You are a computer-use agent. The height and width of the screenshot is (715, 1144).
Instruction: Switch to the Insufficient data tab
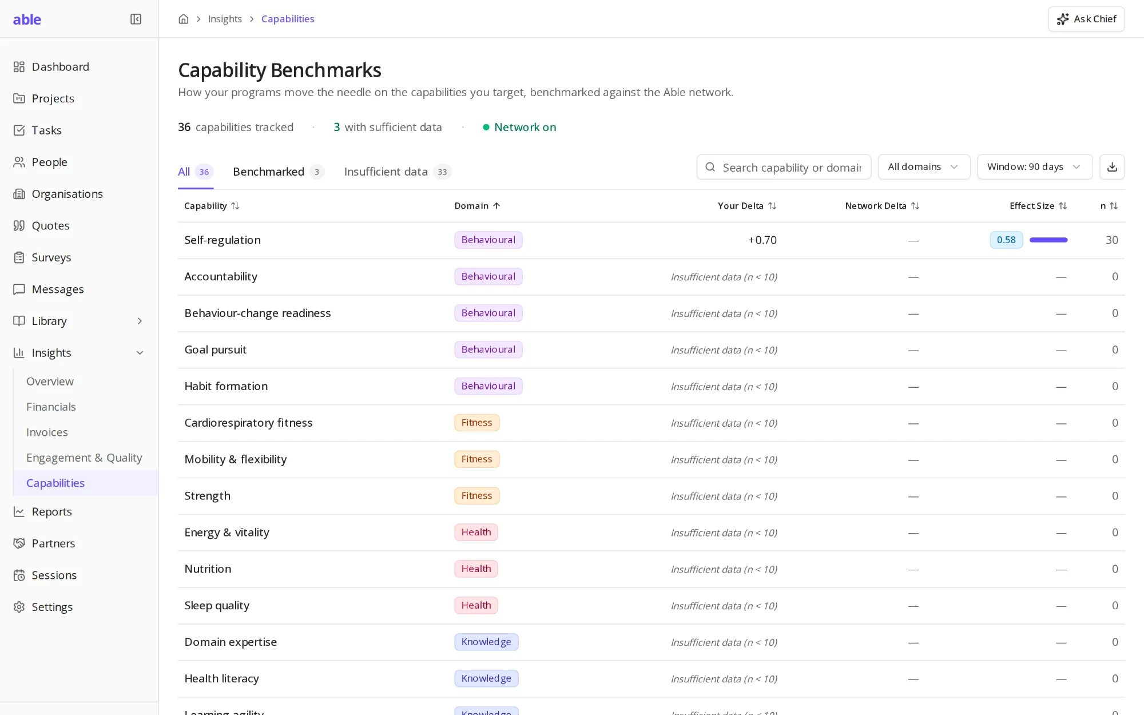coord(398,172)
